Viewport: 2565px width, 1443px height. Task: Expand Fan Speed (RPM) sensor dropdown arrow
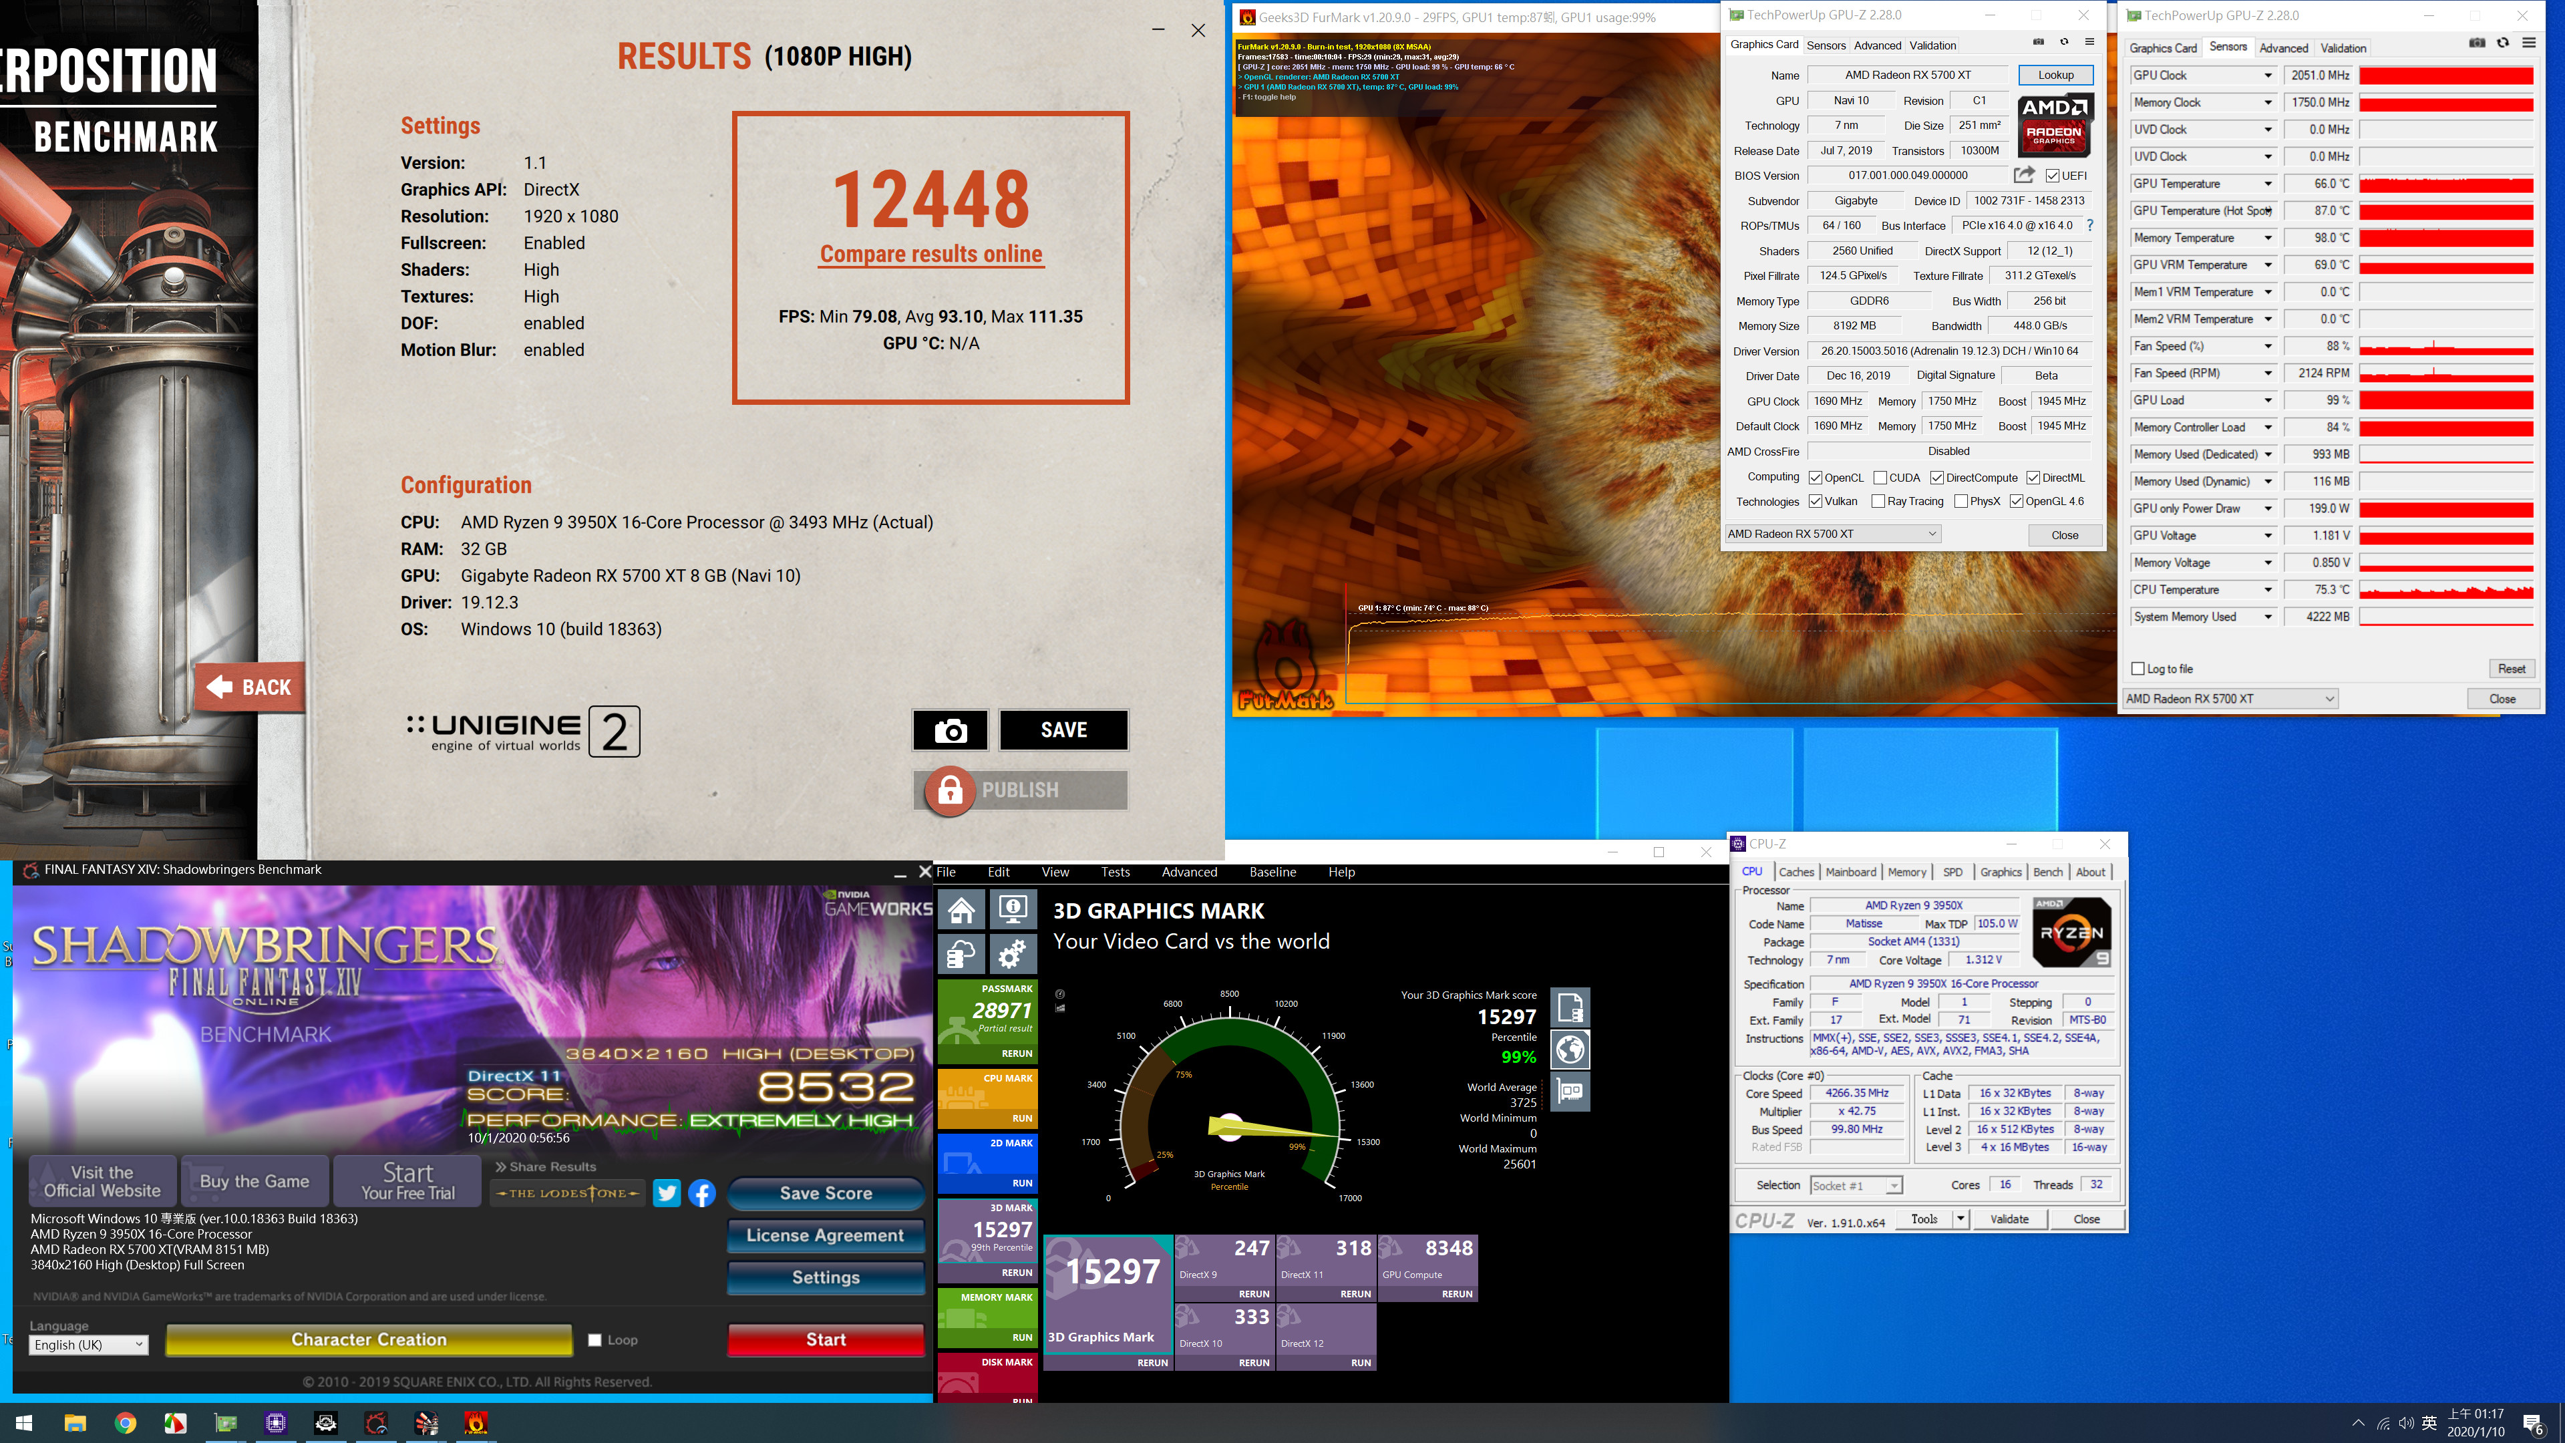2268,373
